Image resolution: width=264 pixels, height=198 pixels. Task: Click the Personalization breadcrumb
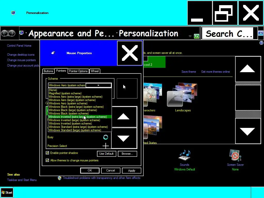148,33
